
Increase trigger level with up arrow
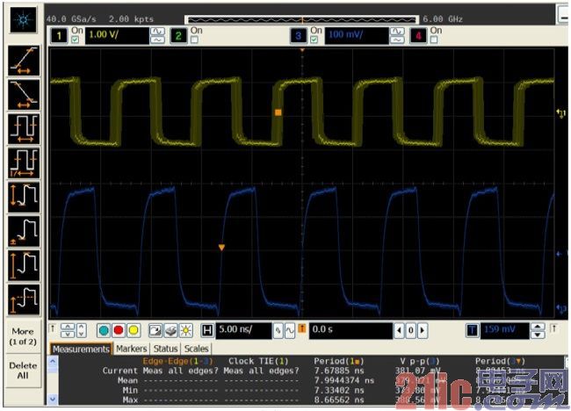(538, 327)
